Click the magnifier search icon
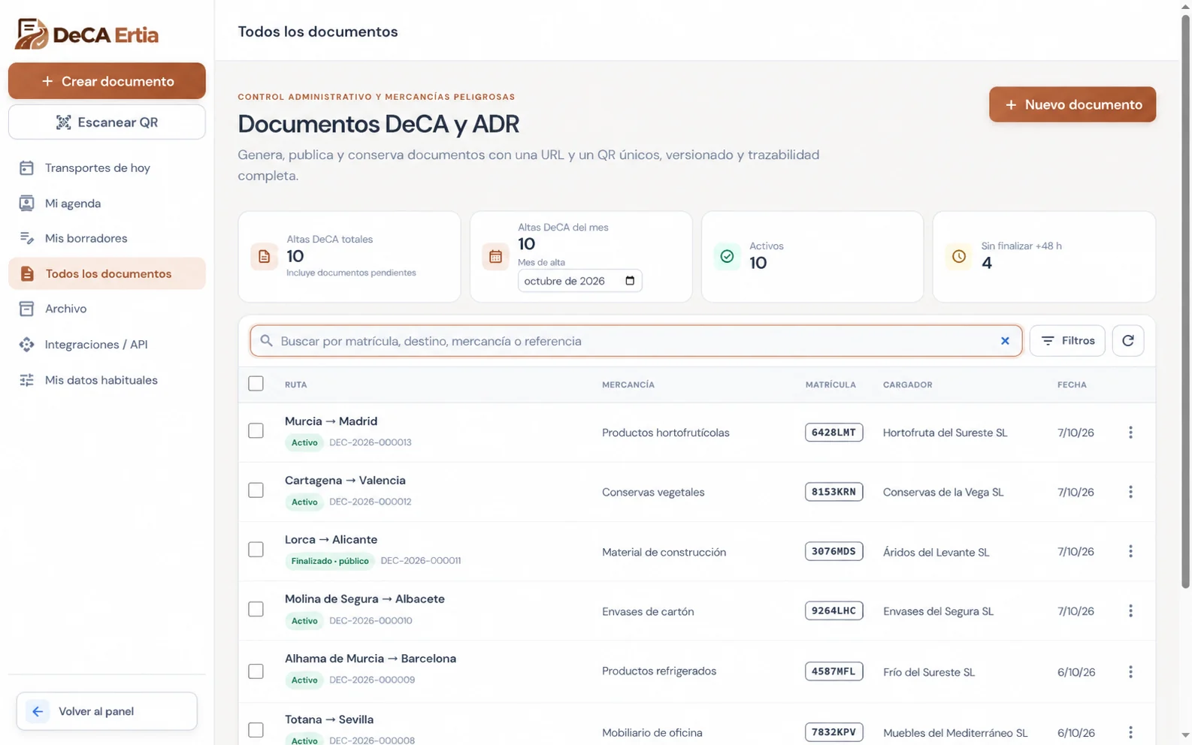Image resolution: width=1192 pixels, height=745 pixels. (x=266, y=341)
